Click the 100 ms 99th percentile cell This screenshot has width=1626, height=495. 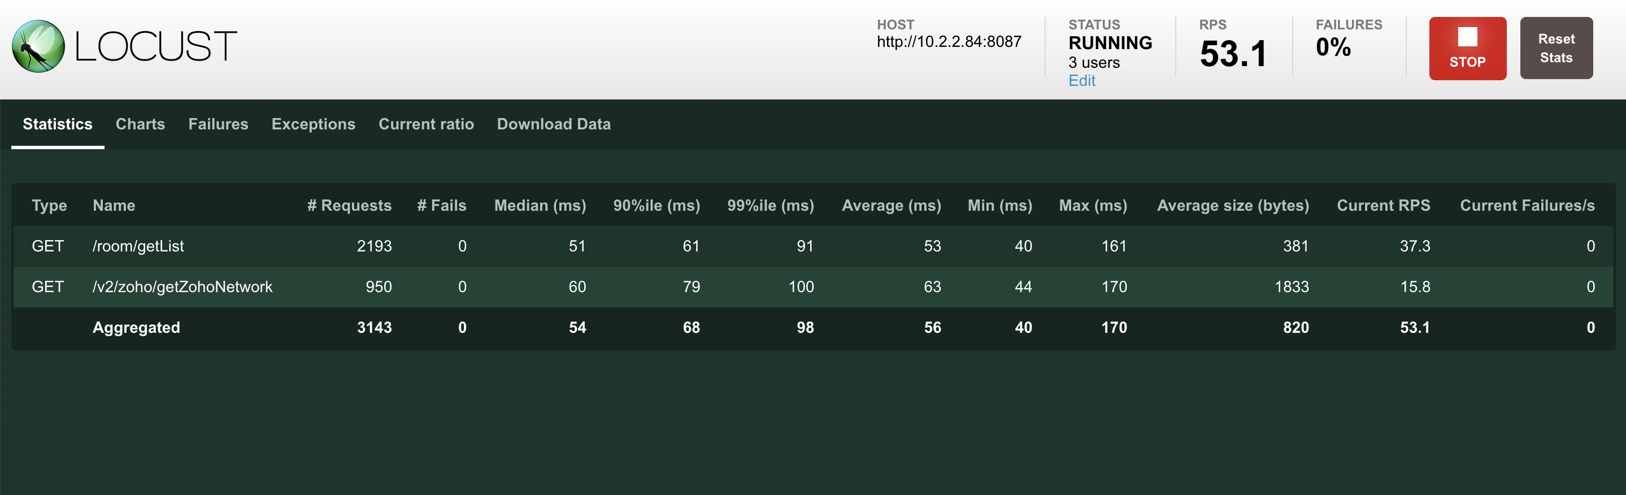801,287
